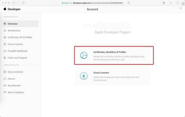Open Membership in the sidebar
The image size is (185, 117).
[14, 31]
